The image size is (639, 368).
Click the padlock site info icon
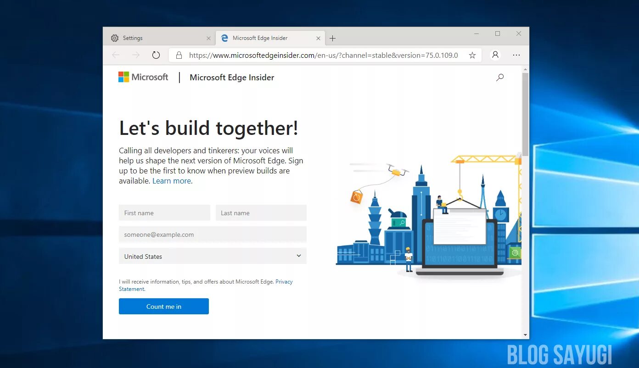[x=179, y=55]
